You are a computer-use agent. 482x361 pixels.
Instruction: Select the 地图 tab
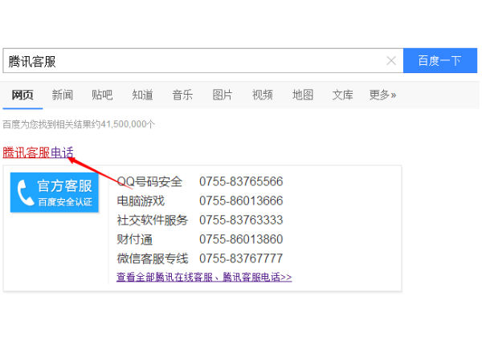click(303, 95)
